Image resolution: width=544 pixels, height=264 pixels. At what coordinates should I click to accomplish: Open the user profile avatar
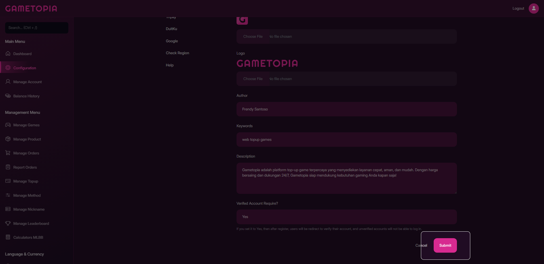(534, 8)
